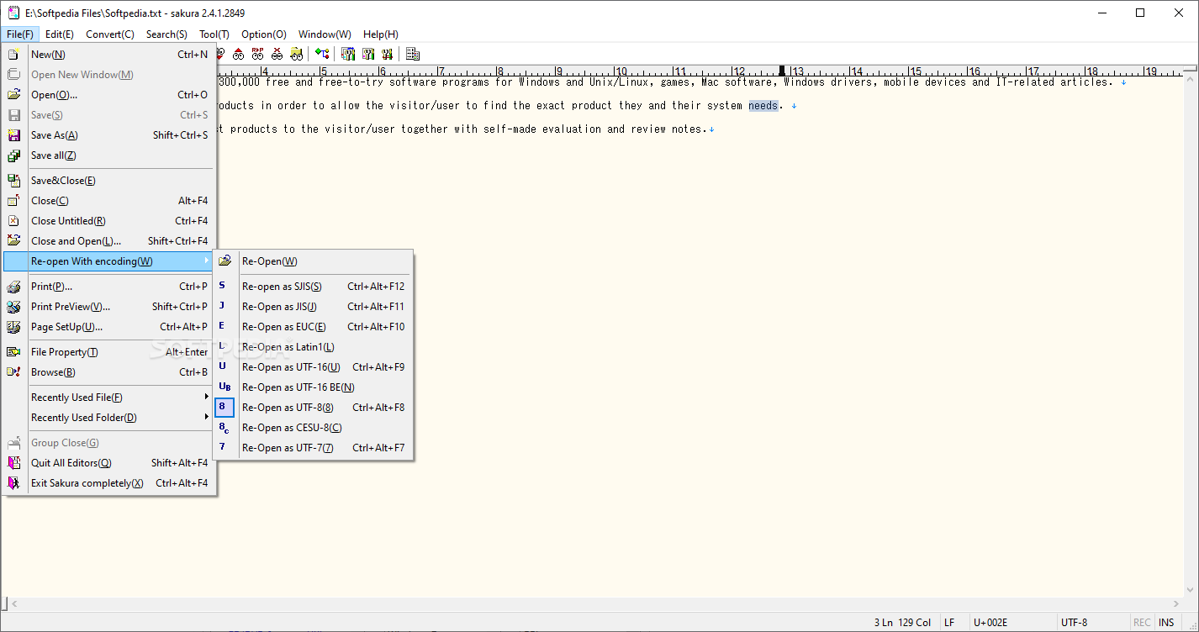
Task: Open the type configuration toolbar icon
Action: click(368, 54)
